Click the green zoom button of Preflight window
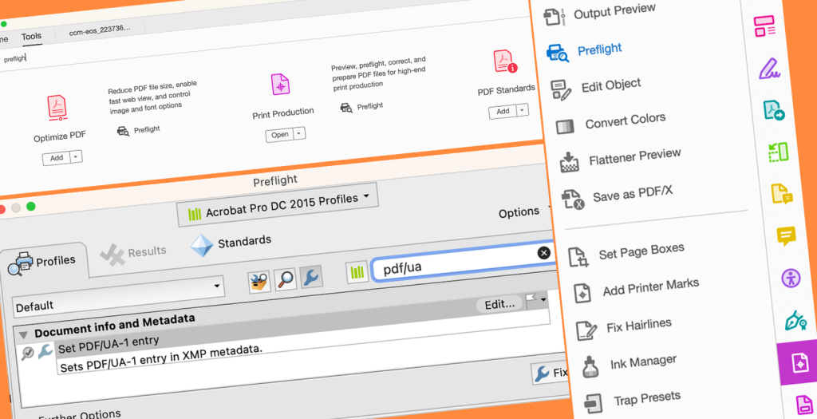 31,207
